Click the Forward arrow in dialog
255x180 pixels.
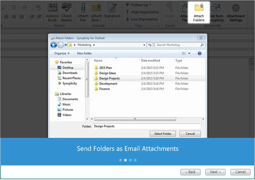click(x=61, y=45)
